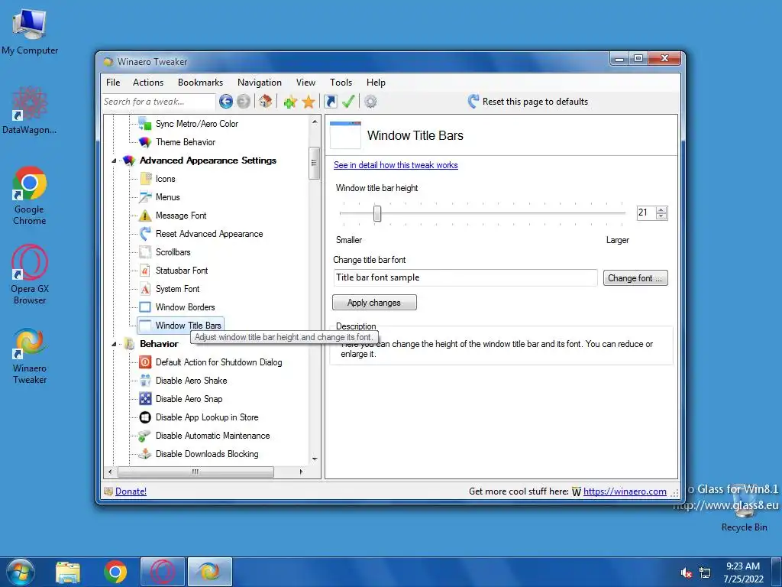The width and height of the screenshot is (782, 587).
Task: Go to the Home page icon
Action: tap(265, 102)
